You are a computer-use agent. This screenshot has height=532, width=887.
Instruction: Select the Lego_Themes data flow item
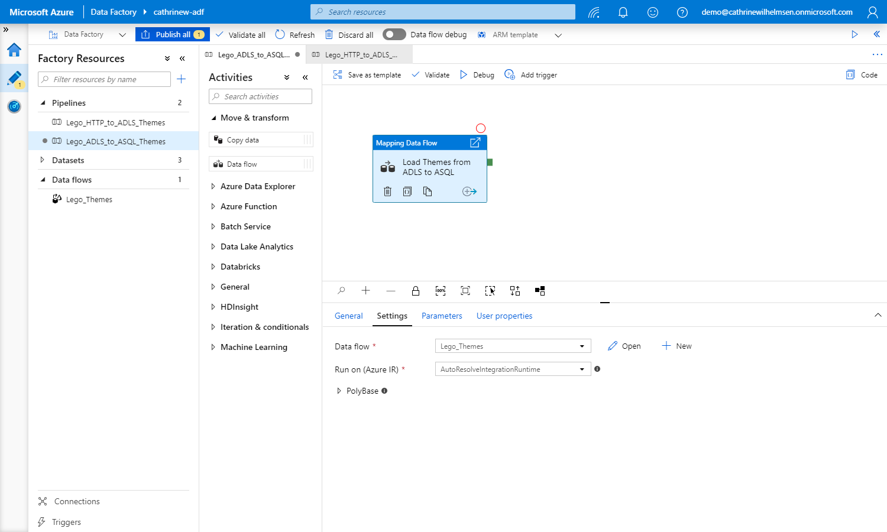[x=89, y=199]
